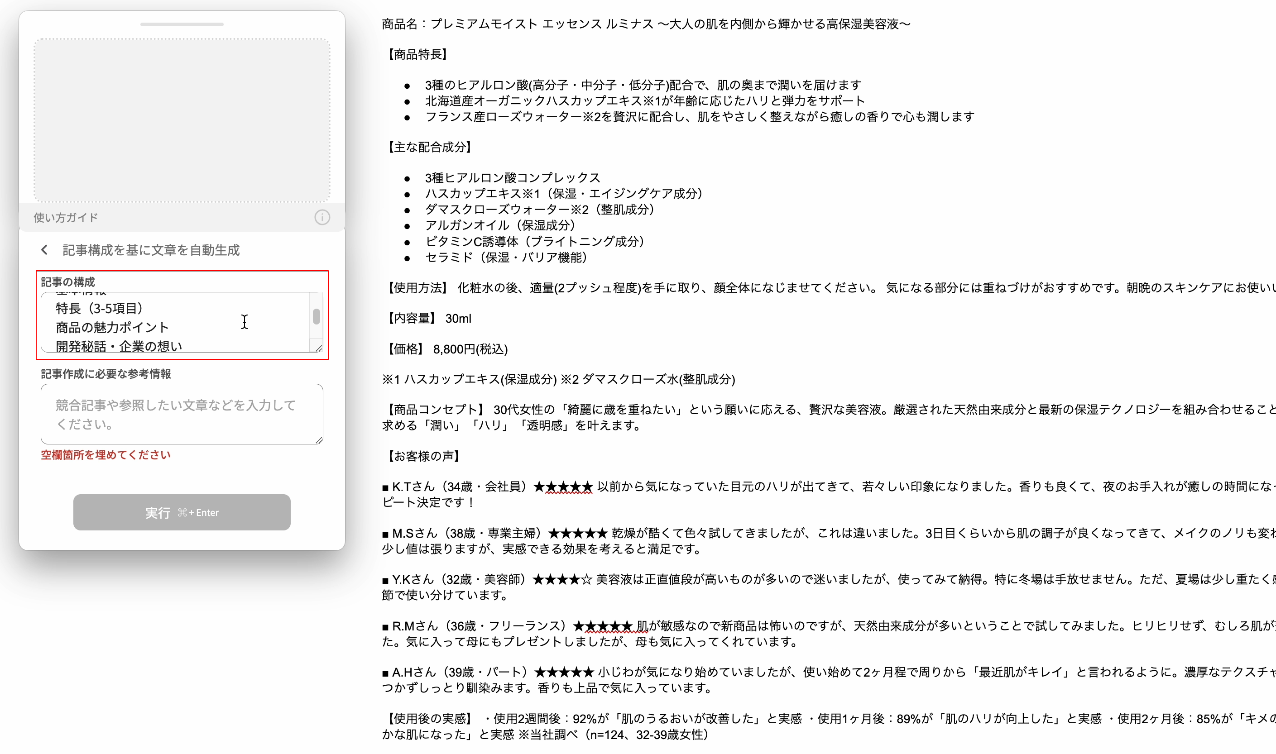Screen dimensions: 1276x754
Task: Click the 使い方ガイド label
Action: click(x=66, y=217)
